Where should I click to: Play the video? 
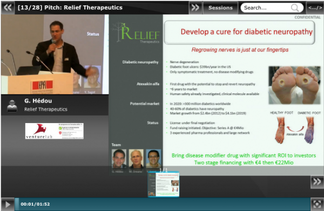coord(8,205)
